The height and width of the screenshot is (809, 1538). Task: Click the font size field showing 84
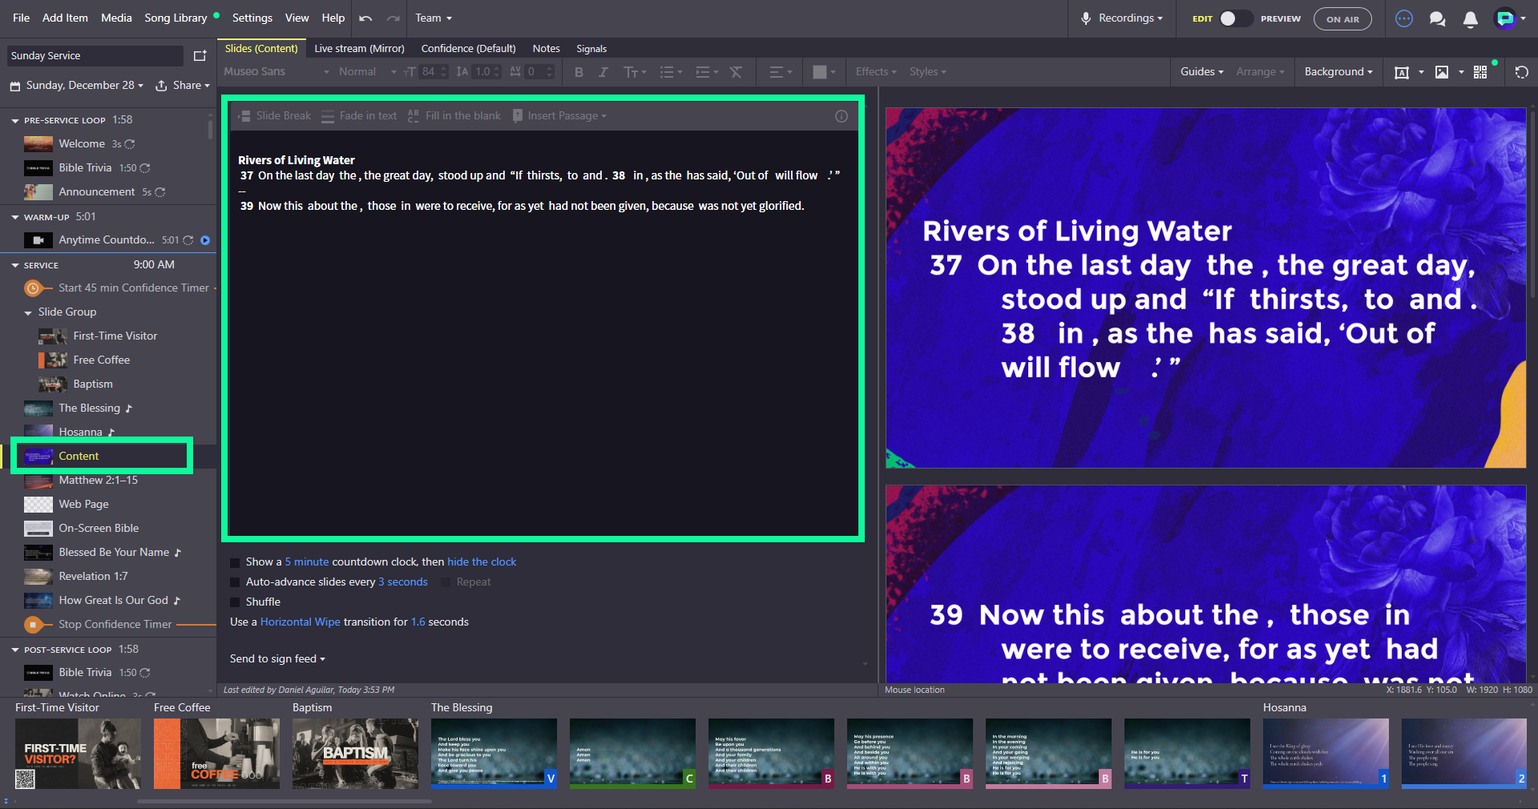point(428,72)
